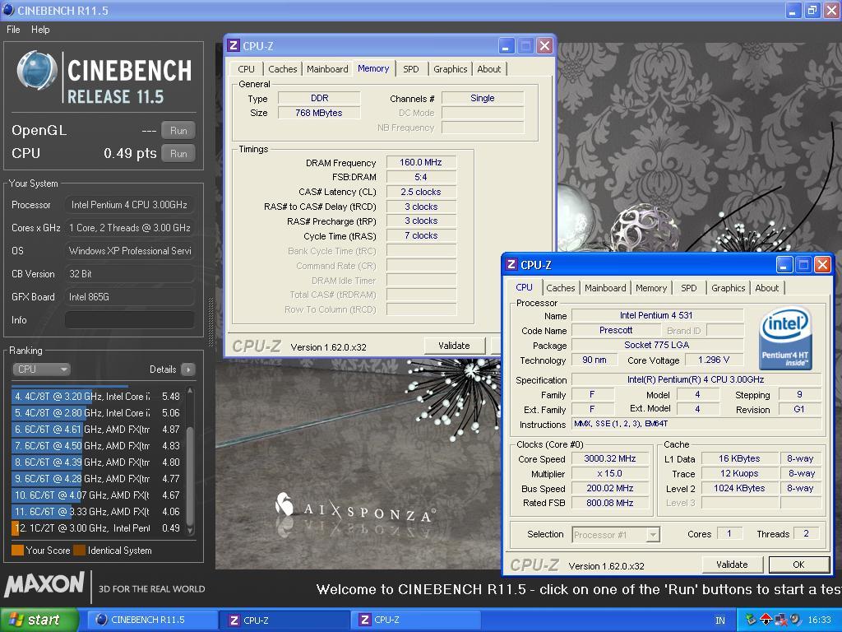Click the first green system tray icon
842x632 pixels.
750,620
